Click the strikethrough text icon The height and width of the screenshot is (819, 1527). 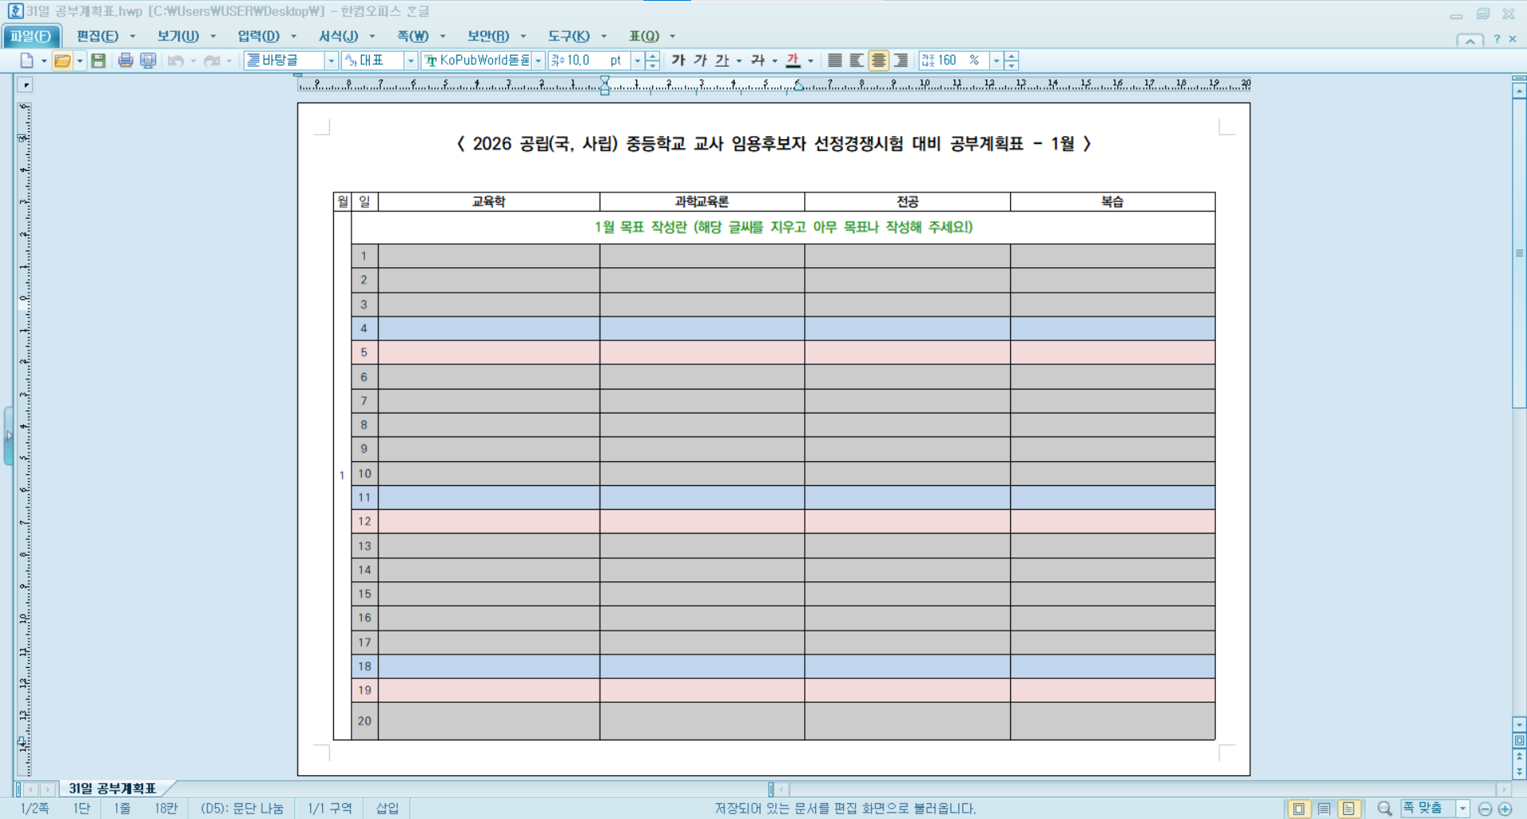[758, 60]
